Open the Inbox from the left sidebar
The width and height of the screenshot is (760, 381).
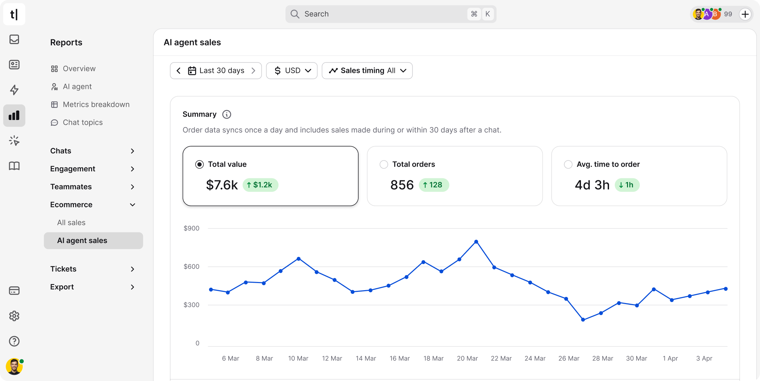click(14, 39)
